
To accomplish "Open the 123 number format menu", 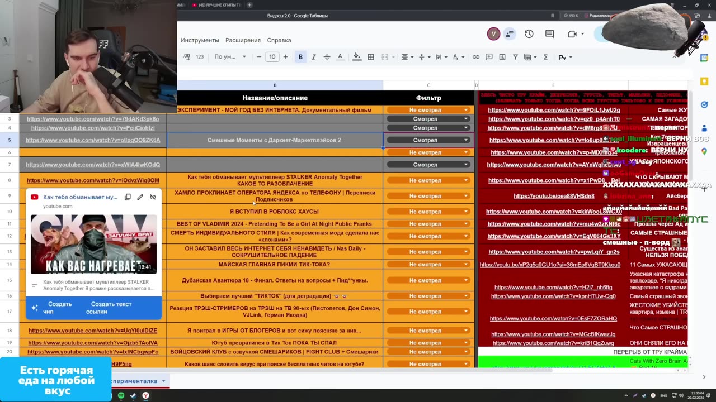I will tap(200, 57).
